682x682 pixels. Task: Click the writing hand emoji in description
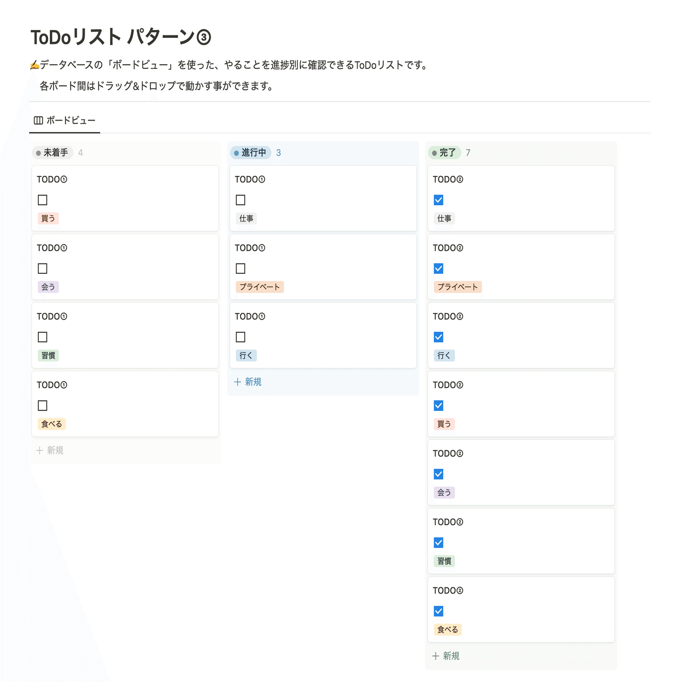(34, 65)
